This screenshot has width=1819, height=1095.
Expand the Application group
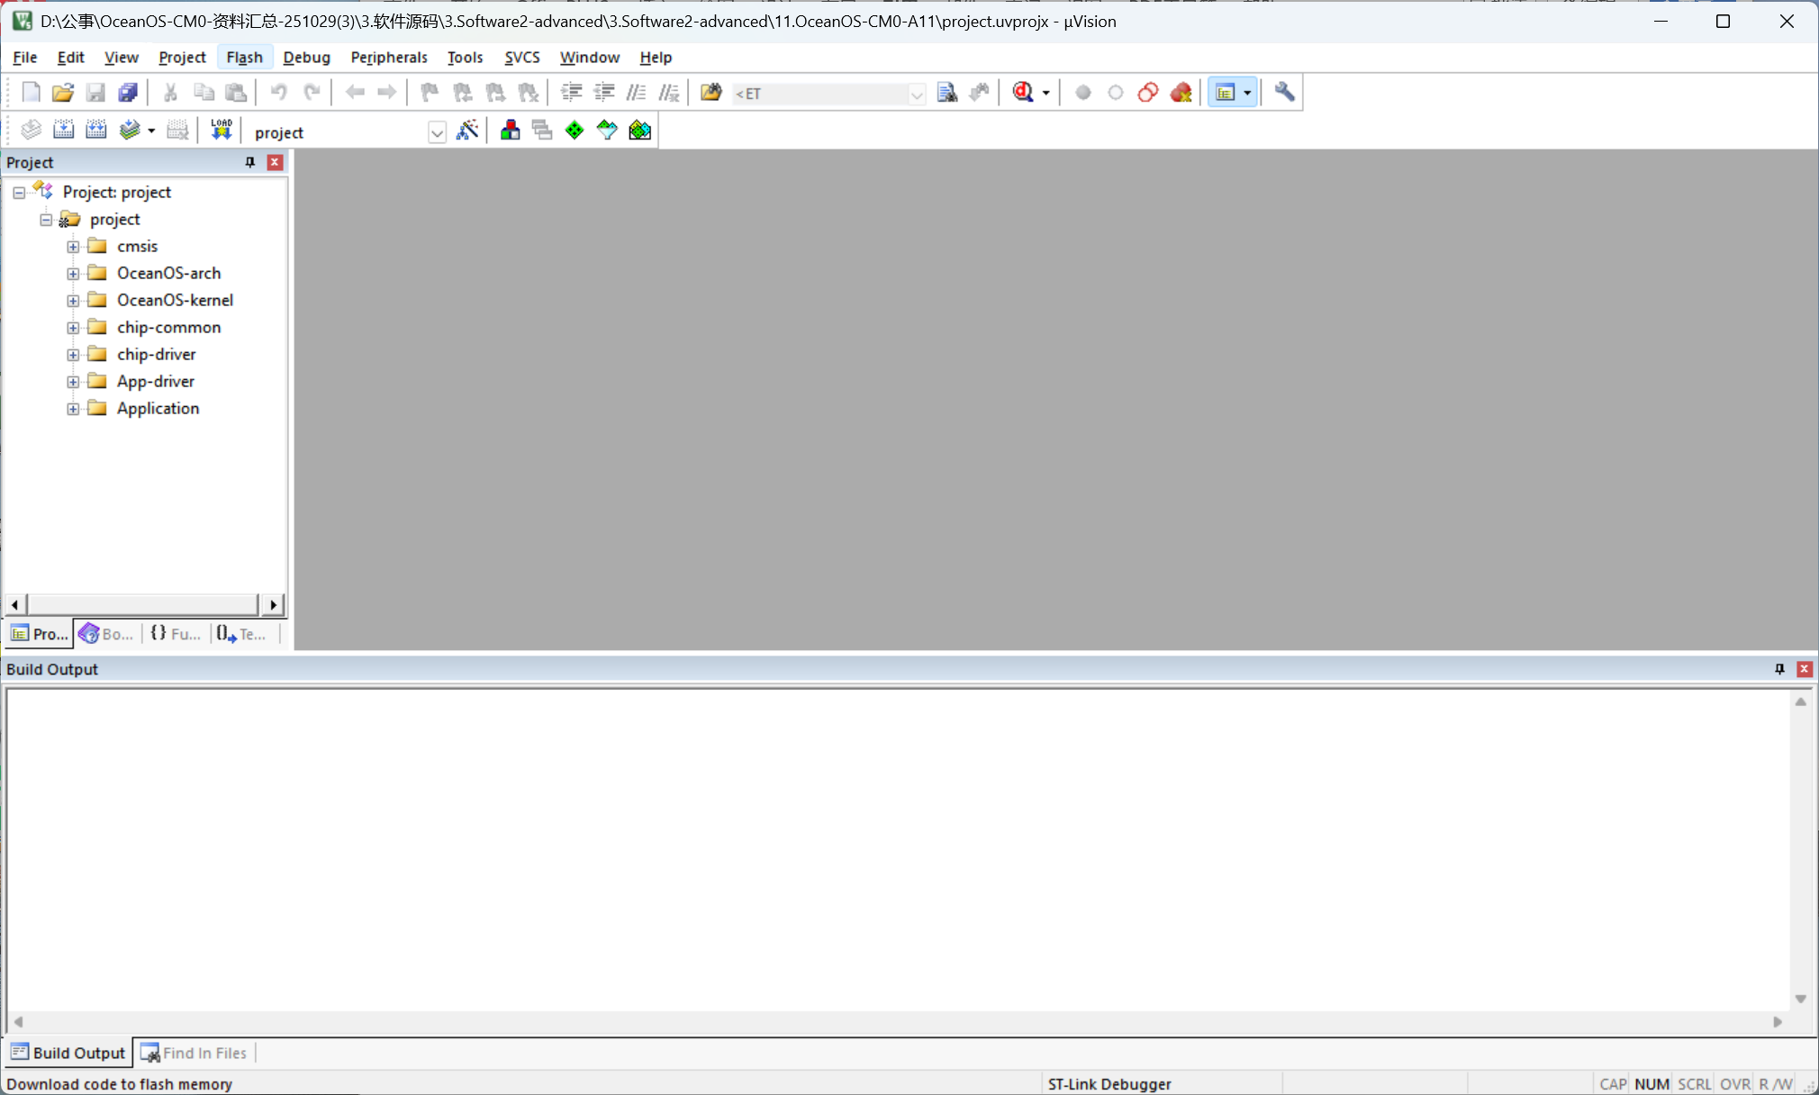click(x=73, y=409)
